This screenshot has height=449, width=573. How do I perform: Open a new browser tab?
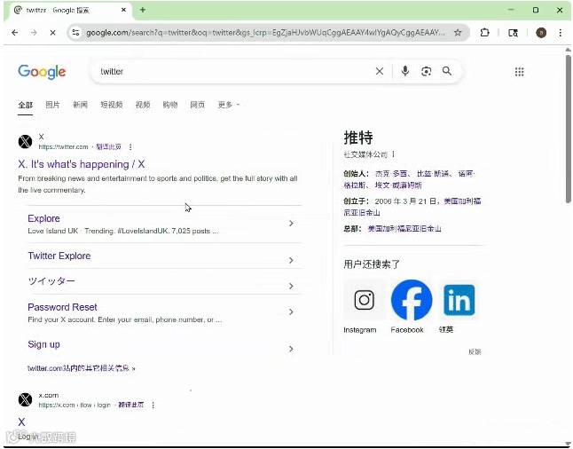tap(143, 10)
